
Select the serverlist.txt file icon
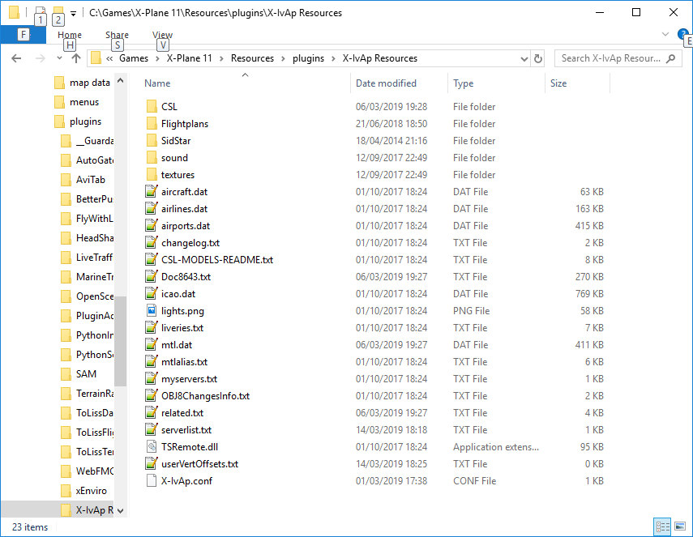click(x=151, y=430)
